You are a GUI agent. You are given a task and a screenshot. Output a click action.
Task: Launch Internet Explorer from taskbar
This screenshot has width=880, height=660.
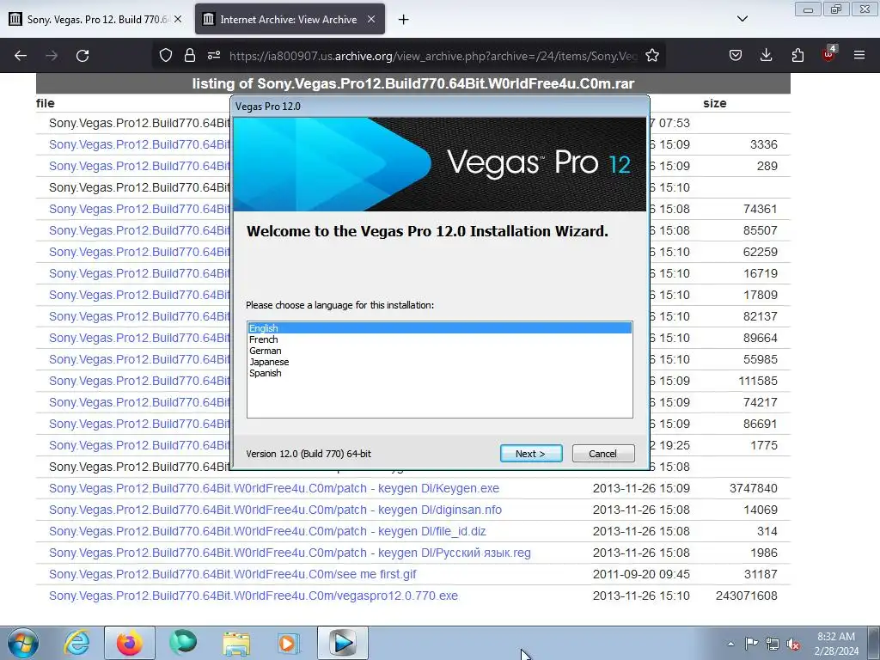(76, 643)
